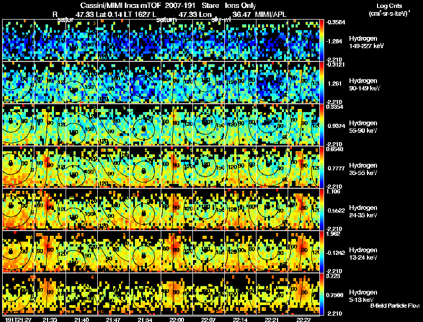The width and height of the screenshot is (423, 322).
Task: Click the 21:54 time label
Action: pos(145,319)
